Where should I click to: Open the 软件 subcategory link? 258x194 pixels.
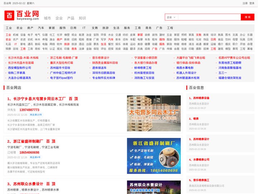pos(59,44)
